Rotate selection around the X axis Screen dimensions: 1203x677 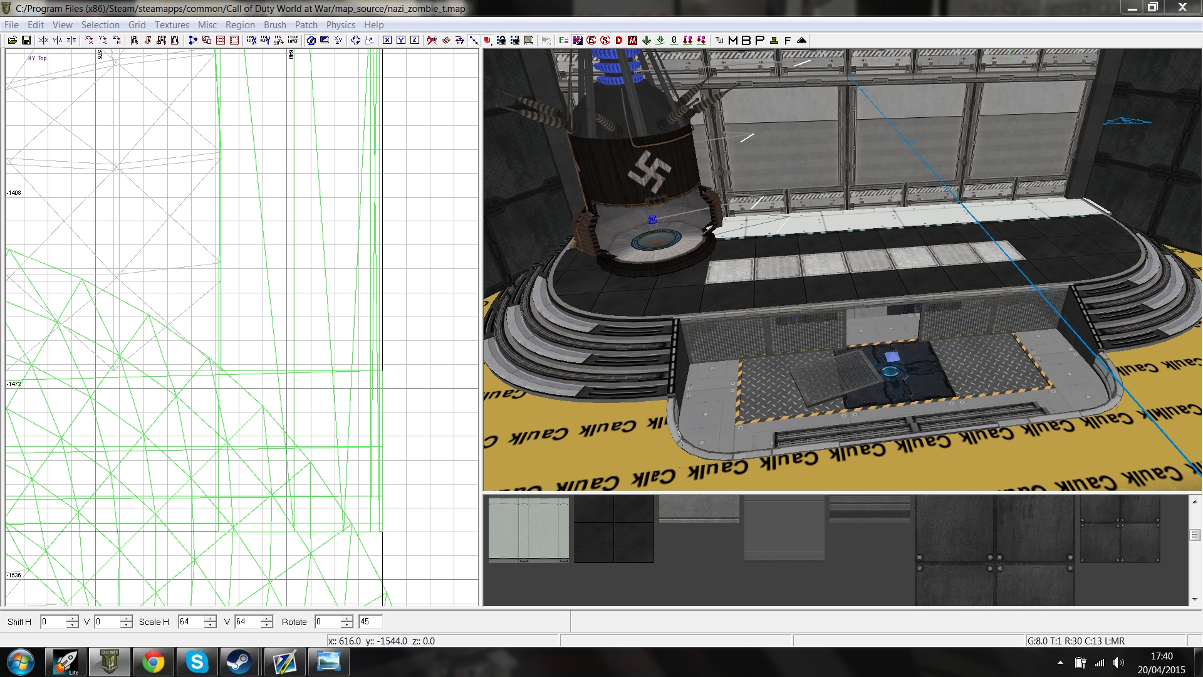tap(89, 40)
